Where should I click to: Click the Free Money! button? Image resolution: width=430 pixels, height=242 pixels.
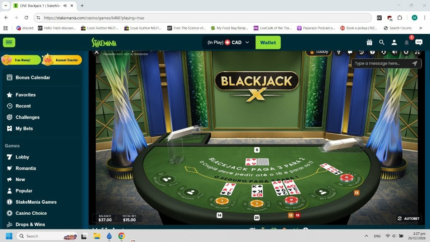[x=21, y=60]
